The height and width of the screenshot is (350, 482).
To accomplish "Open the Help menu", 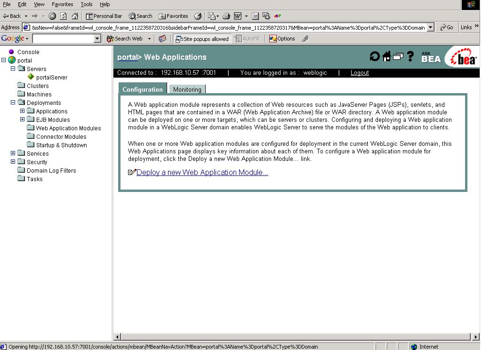I will tap(104, 4).
